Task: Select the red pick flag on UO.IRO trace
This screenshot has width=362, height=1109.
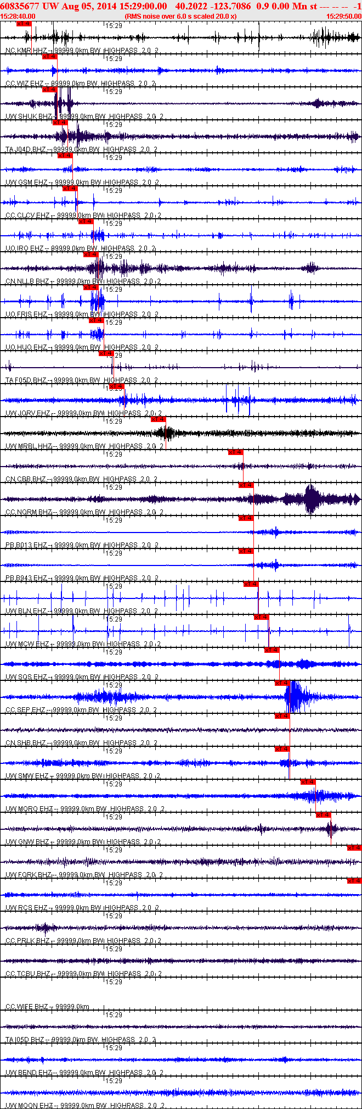Action: pos(86,221)
